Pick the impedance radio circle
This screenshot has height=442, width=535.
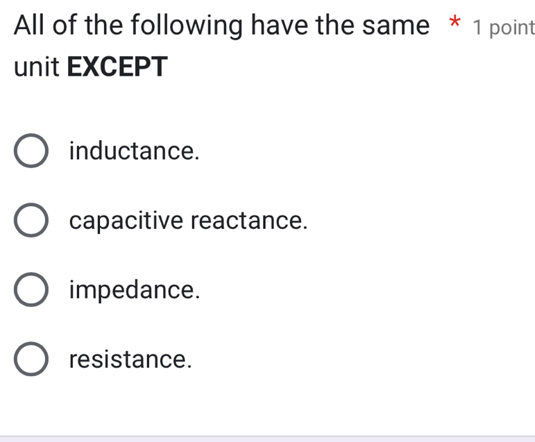click(x=31, y=290)
